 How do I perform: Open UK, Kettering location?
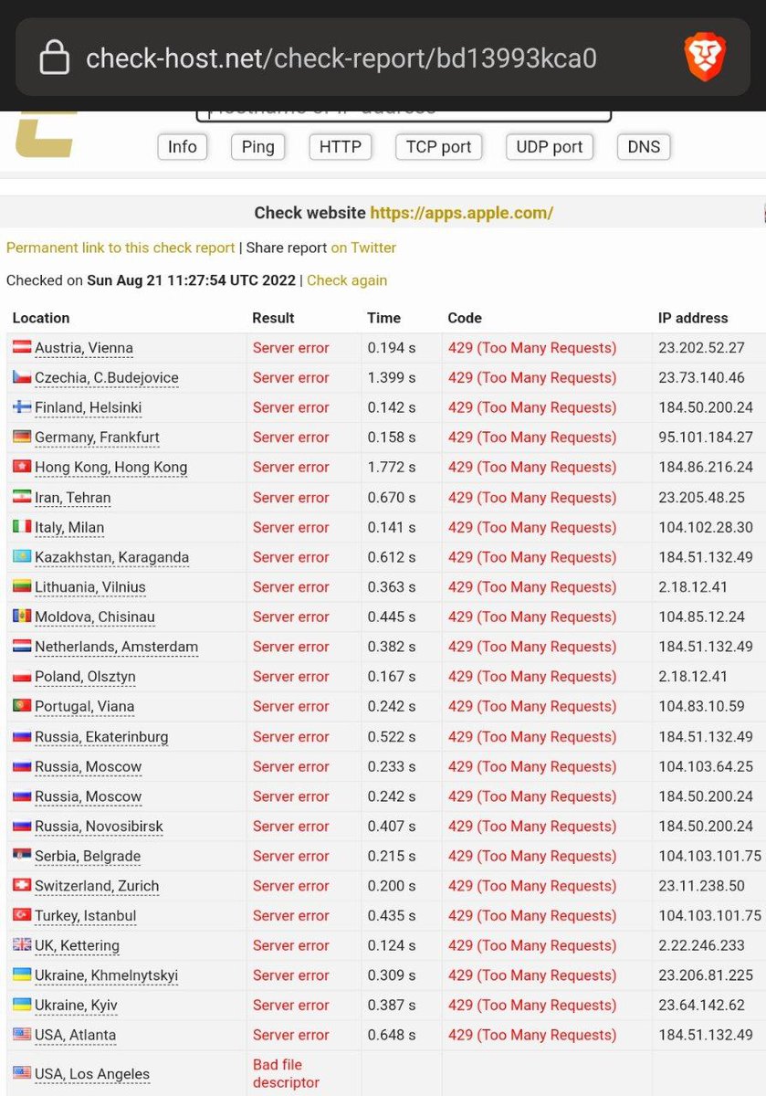click(77, 945)
